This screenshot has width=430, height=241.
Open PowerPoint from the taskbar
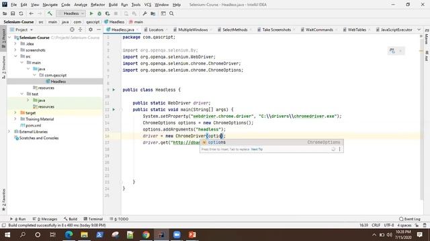192,235
